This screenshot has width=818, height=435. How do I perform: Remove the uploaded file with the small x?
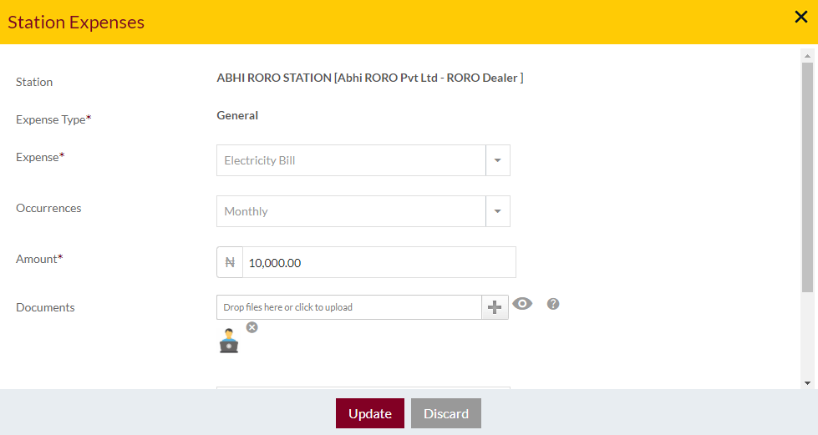(x=252, y=327)
